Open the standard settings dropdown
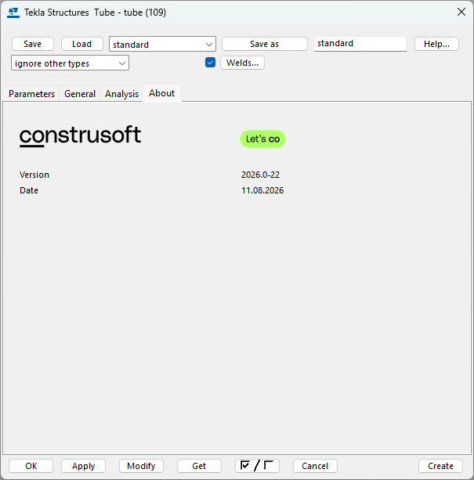The width and height of the screenshot is (474, 480). (163, 44)
